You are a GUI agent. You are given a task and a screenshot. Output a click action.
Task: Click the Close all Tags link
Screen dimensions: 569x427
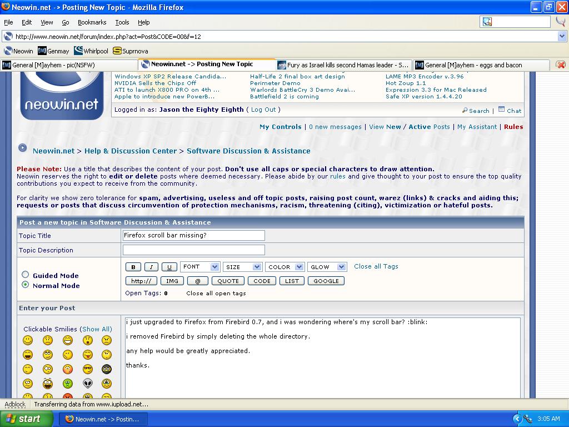pyautogui.click(x=376, y=267)
